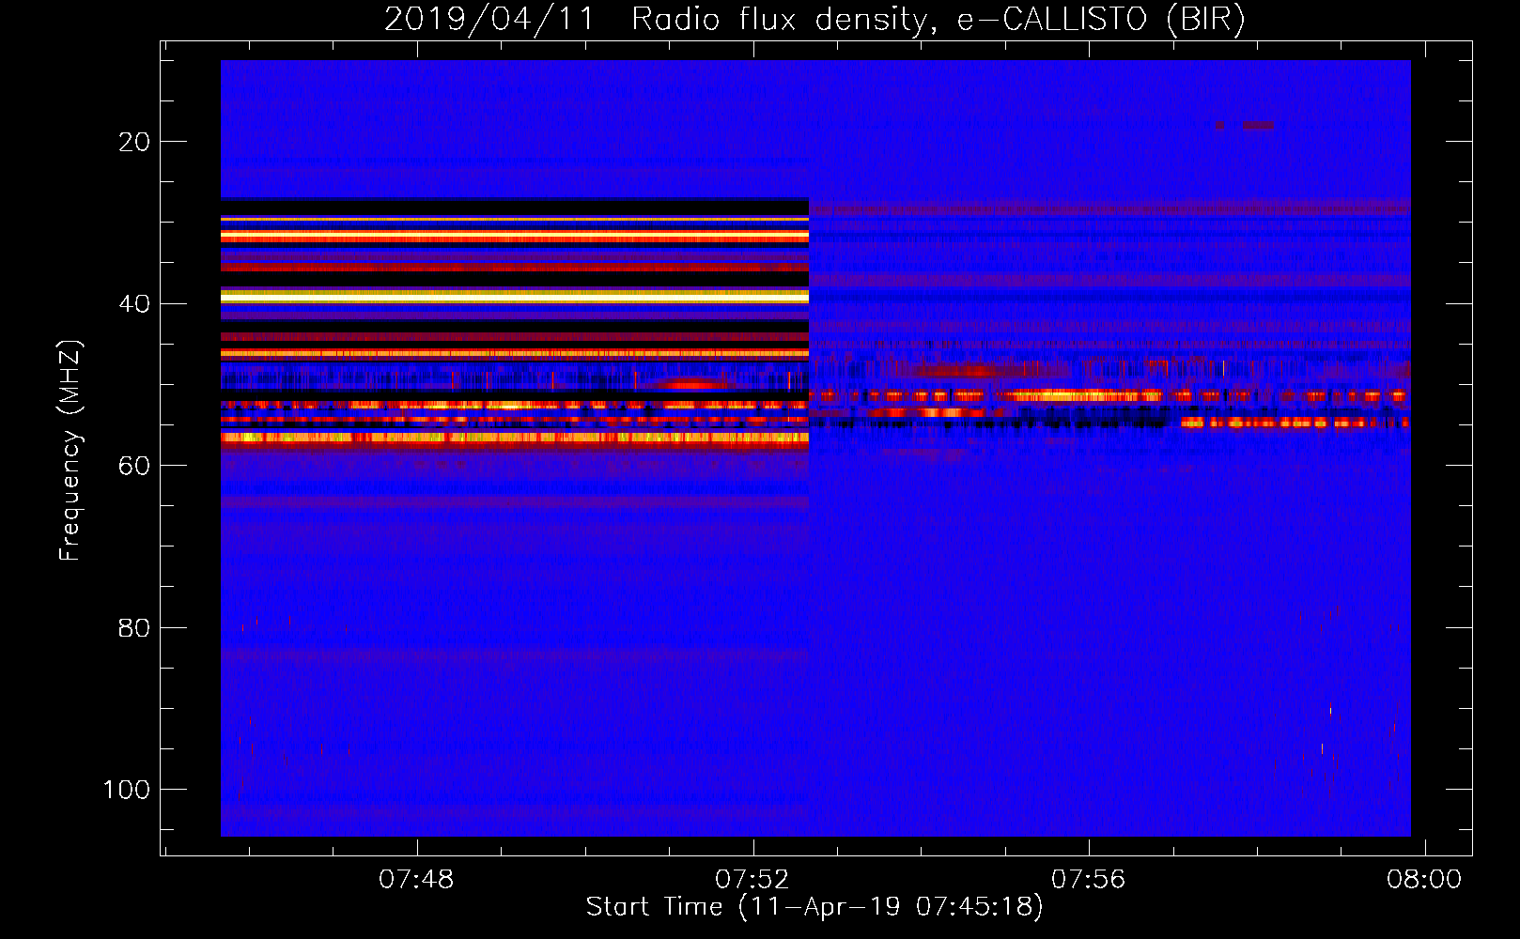Click the 'Start Time (11-Apr-19 07:45:18)' axis label
Viewport: 1520px width, 939px height.
point(814,907)
